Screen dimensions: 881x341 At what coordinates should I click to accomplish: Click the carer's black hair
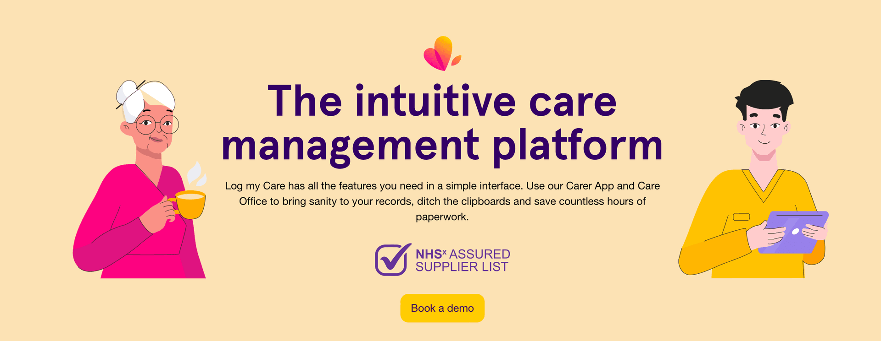coord(764,97)
